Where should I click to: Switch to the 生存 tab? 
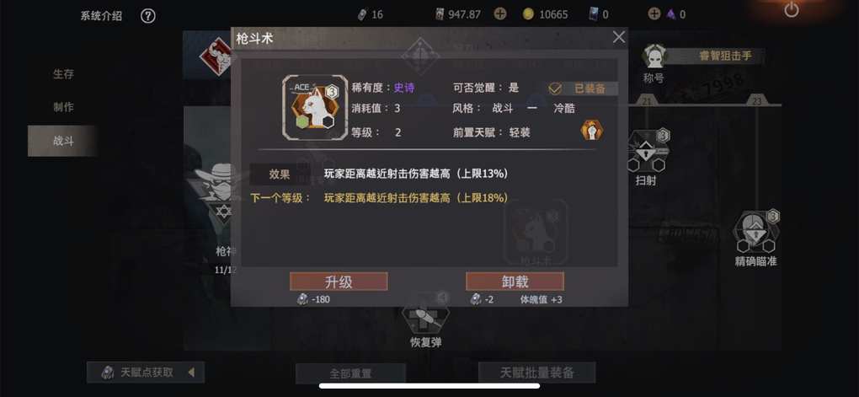(63, 74)
